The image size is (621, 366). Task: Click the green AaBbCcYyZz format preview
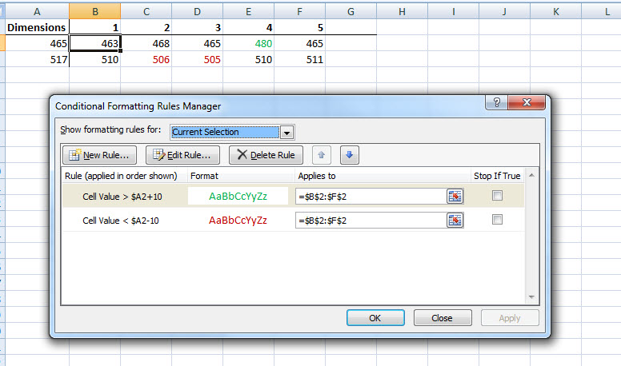coord(238,197)
